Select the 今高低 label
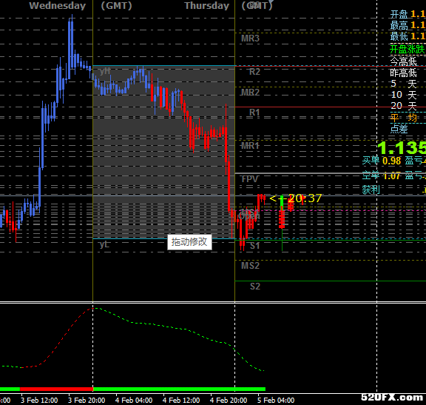The image size is (426, 405). pos(404,61)
